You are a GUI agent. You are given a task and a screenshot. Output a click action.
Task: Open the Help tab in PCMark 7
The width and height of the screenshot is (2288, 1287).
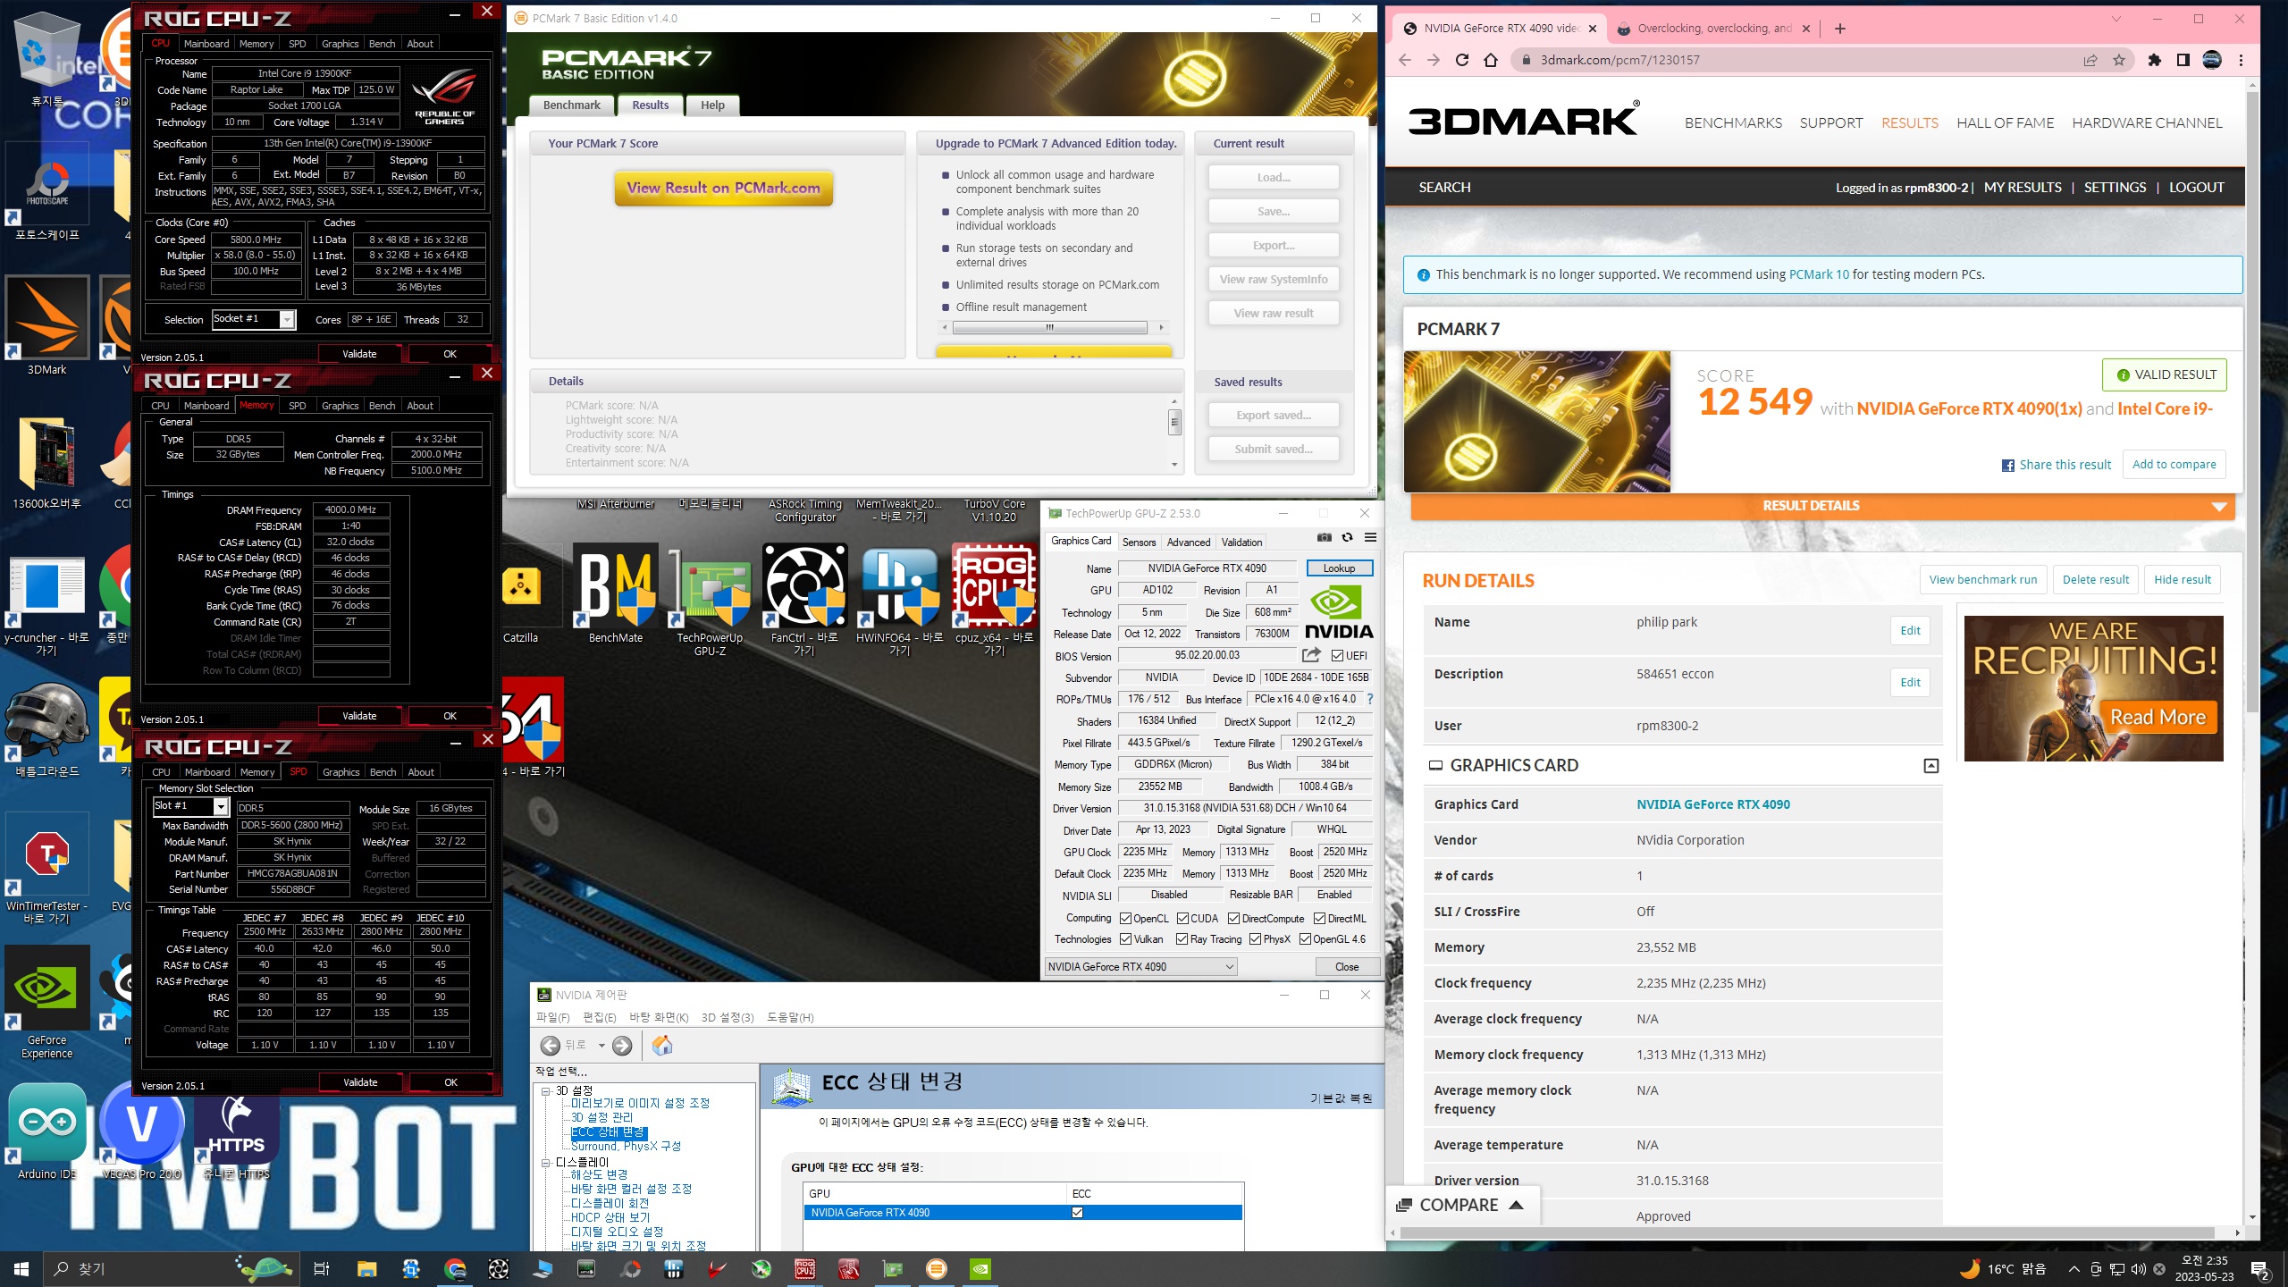point(712,105)
